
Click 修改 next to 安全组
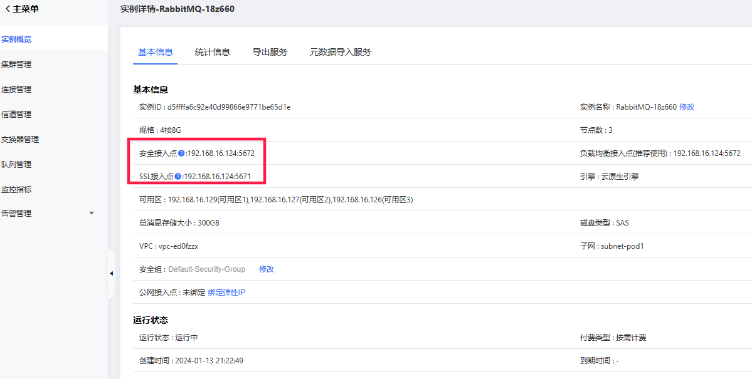tap(267, 269)
